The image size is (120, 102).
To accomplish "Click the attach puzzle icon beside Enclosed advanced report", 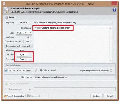I will point(36,70).
